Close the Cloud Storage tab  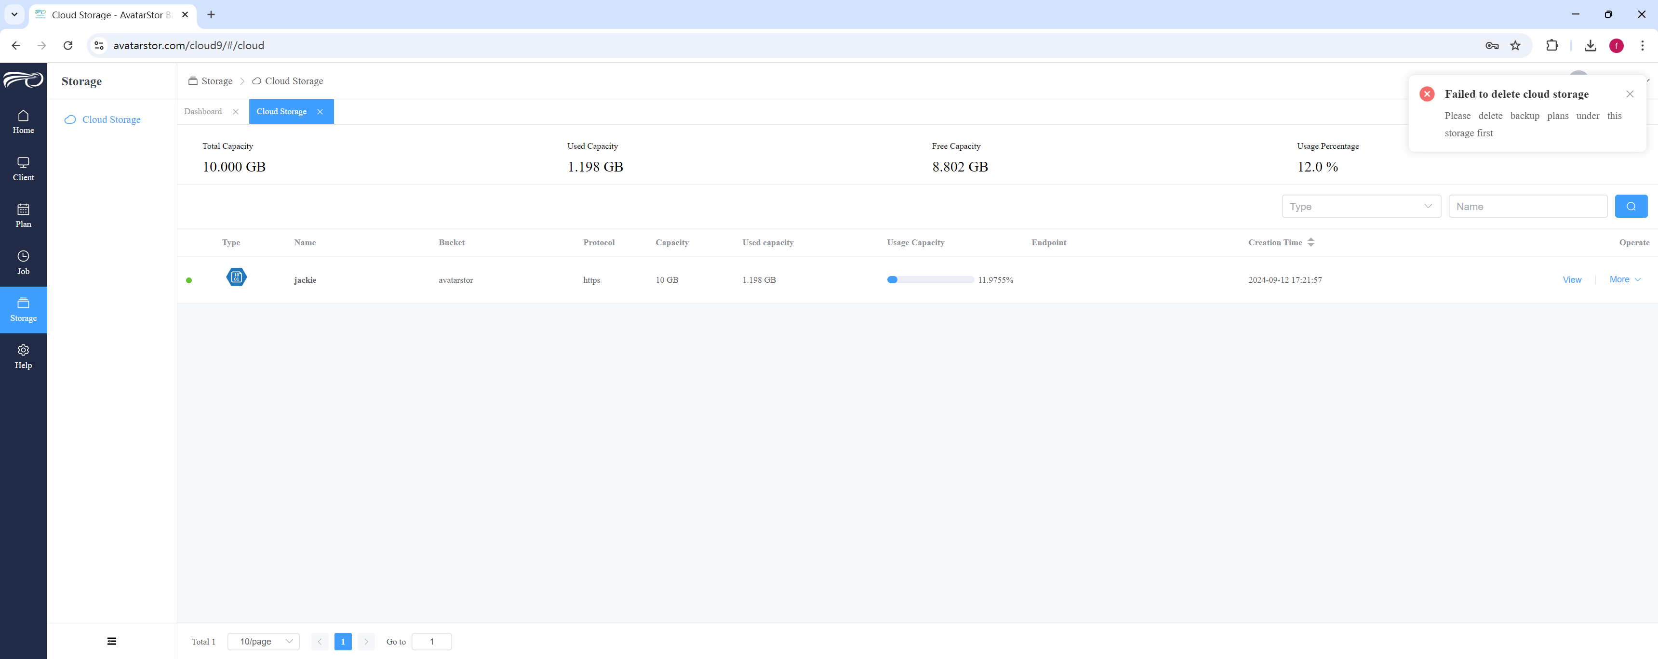point(320,112)
